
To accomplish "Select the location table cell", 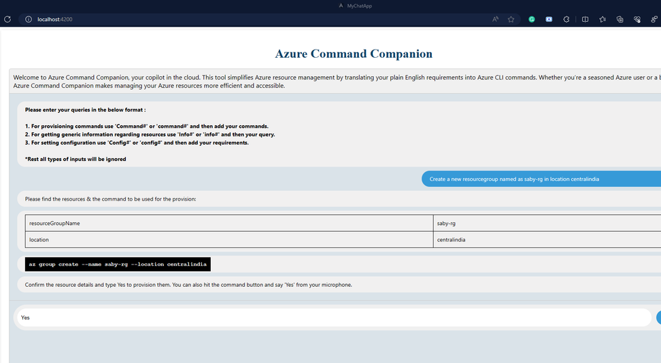I will click(229, 239).
